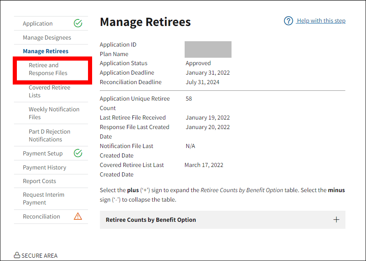The image size is (366, 261).
Task: View Part D Rejection Notifications
Action: tap(49, 135)
